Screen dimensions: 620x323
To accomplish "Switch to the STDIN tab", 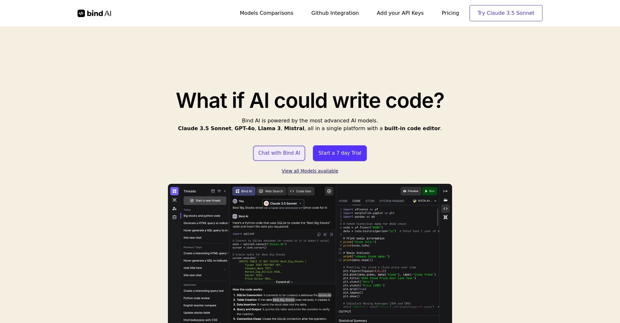I will (x=370, y=201).
